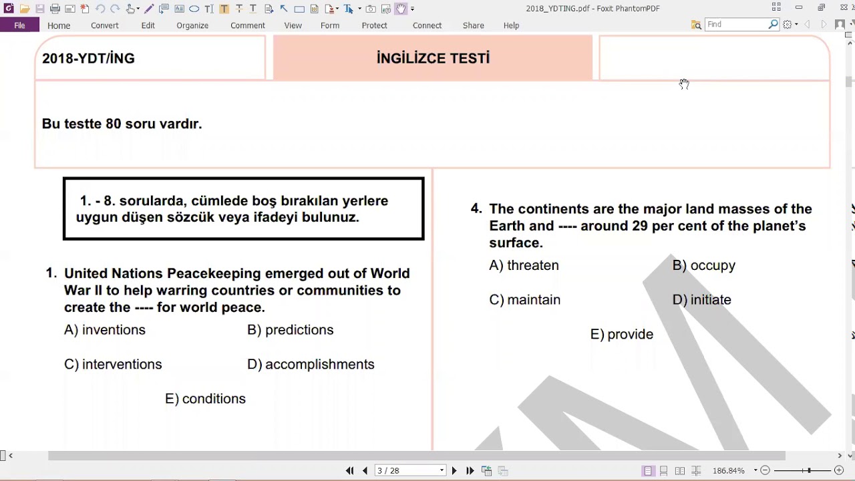
Task: Go to the previous page
Action: pyautogui.click(x=365, y=471)
